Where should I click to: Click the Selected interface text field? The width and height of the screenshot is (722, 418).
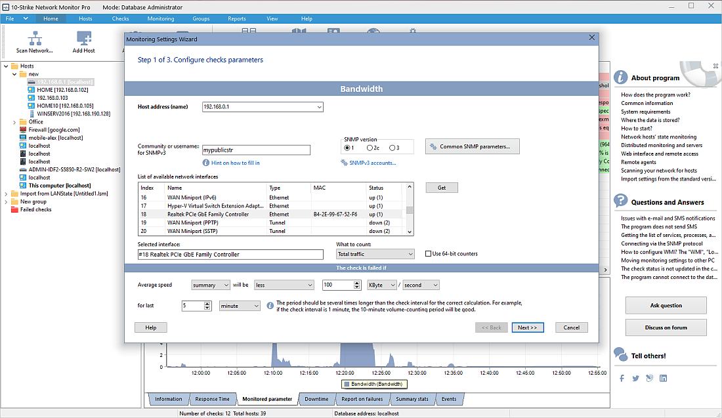230,255
